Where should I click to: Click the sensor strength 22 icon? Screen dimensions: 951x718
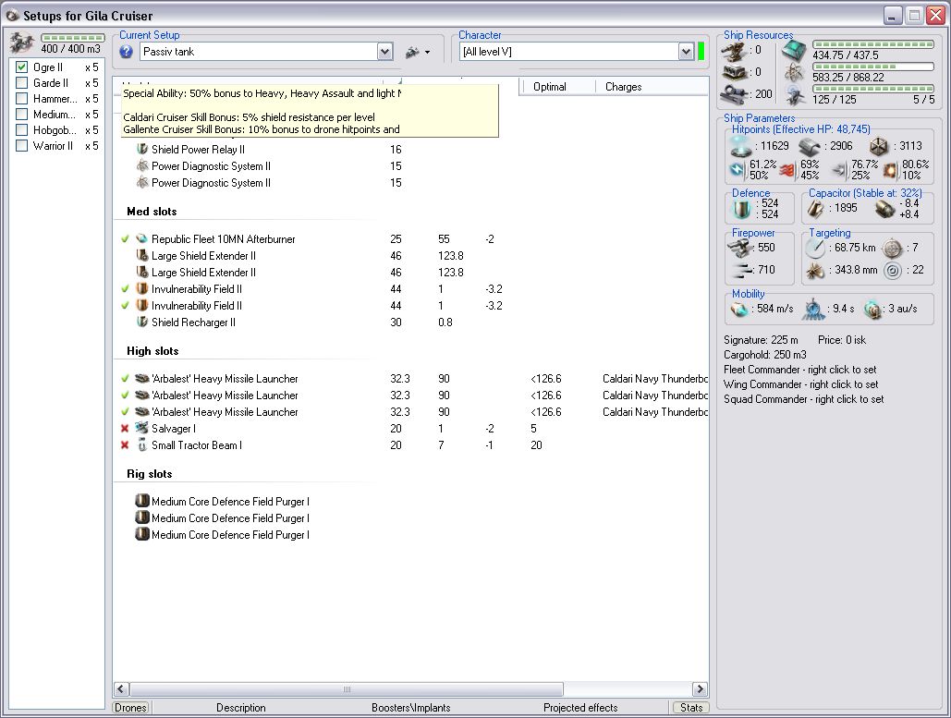pos(892,270)
